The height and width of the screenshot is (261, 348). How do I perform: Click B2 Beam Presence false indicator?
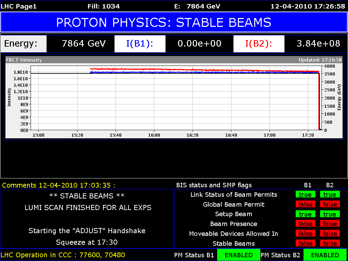point(329,224)
